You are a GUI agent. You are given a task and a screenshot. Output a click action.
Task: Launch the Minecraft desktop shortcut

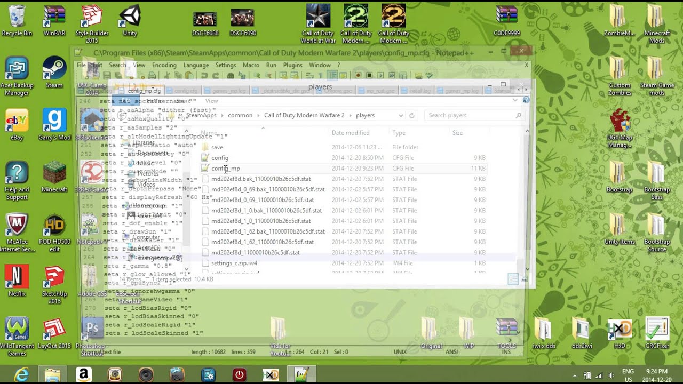point(54,177)
